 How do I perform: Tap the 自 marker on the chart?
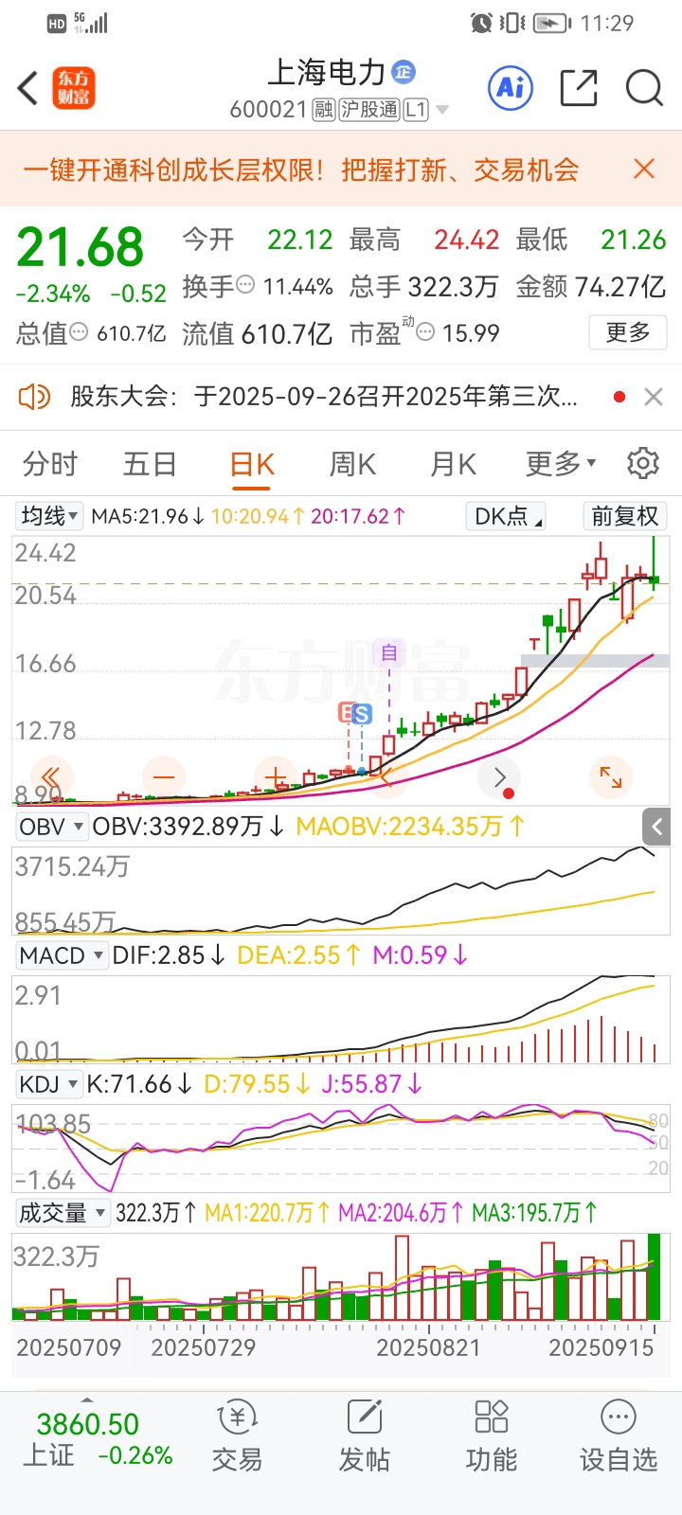[x=388, y=652]
